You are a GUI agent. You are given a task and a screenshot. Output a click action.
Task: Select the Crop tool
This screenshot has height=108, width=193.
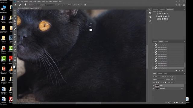(15, 21)
